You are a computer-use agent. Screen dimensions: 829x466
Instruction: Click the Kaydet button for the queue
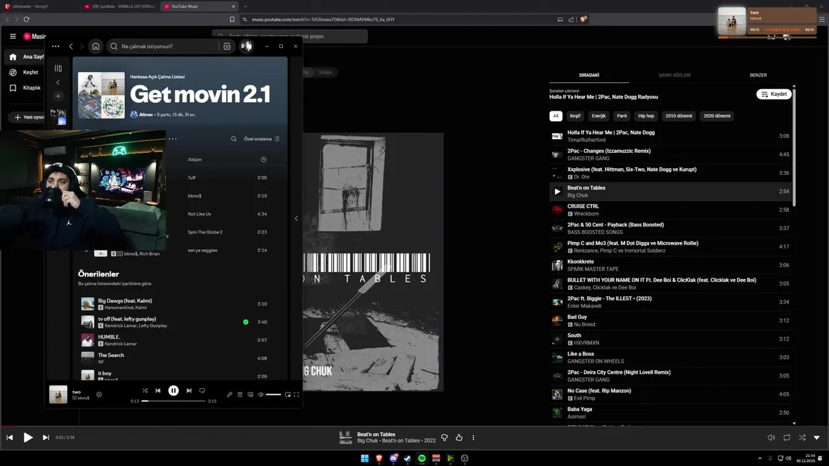(x=774, y=94)
